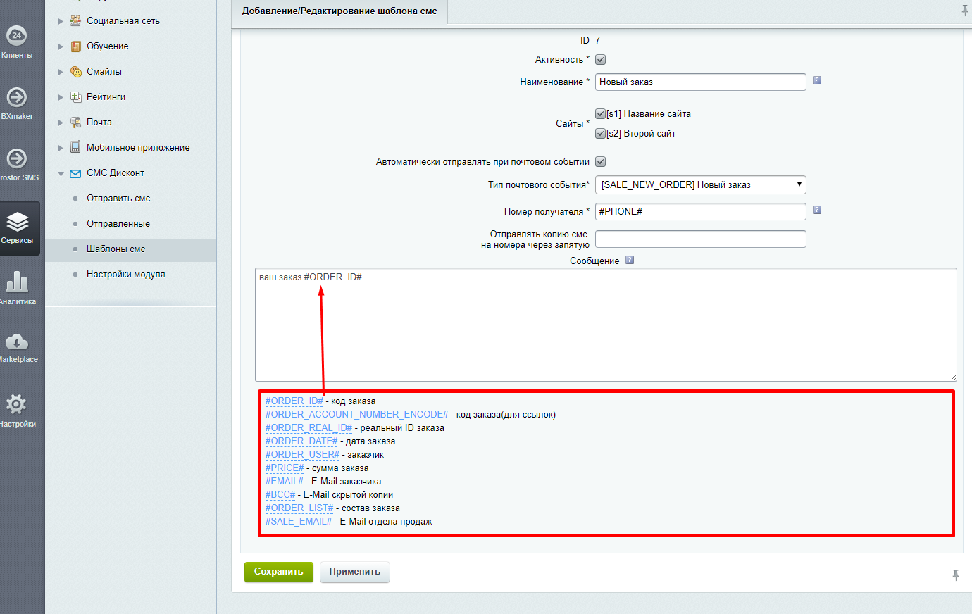This screenshot has height=614, width=972.
Task: Open the Тип почтового события dropdown
Action: [x=700, y=184]
